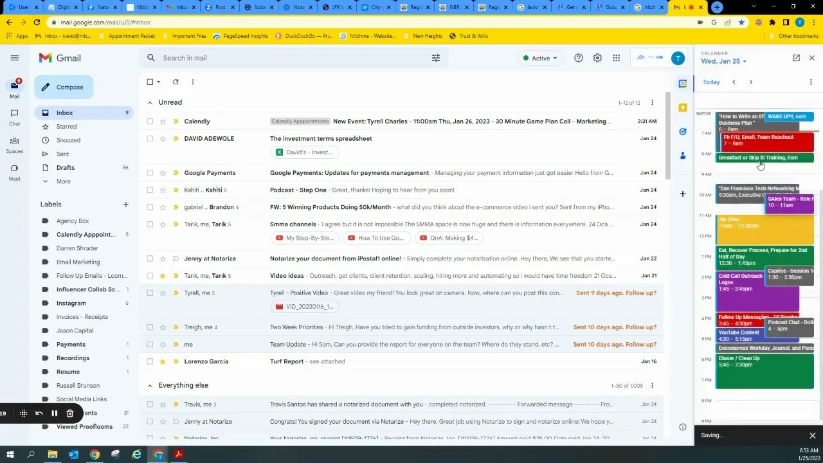Open Meet in the left rail
823x463 pixels.
(14, 172)
